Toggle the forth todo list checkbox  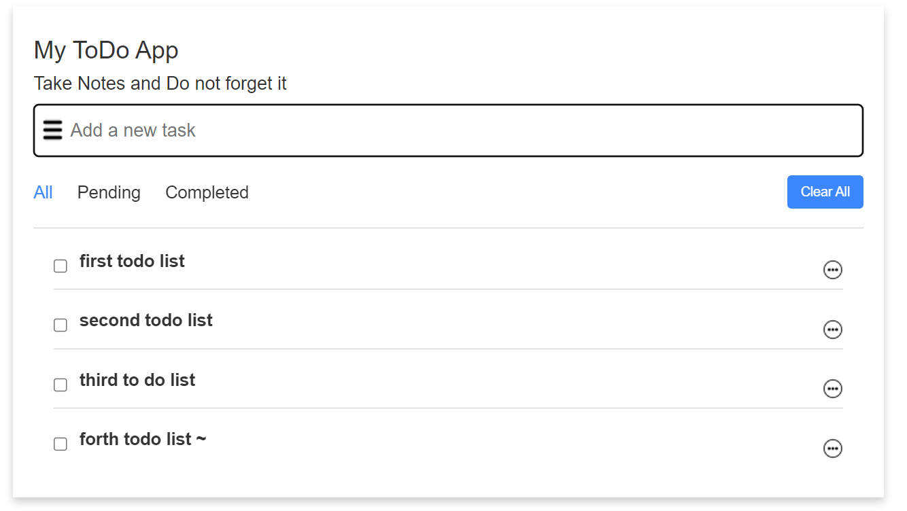61,444
